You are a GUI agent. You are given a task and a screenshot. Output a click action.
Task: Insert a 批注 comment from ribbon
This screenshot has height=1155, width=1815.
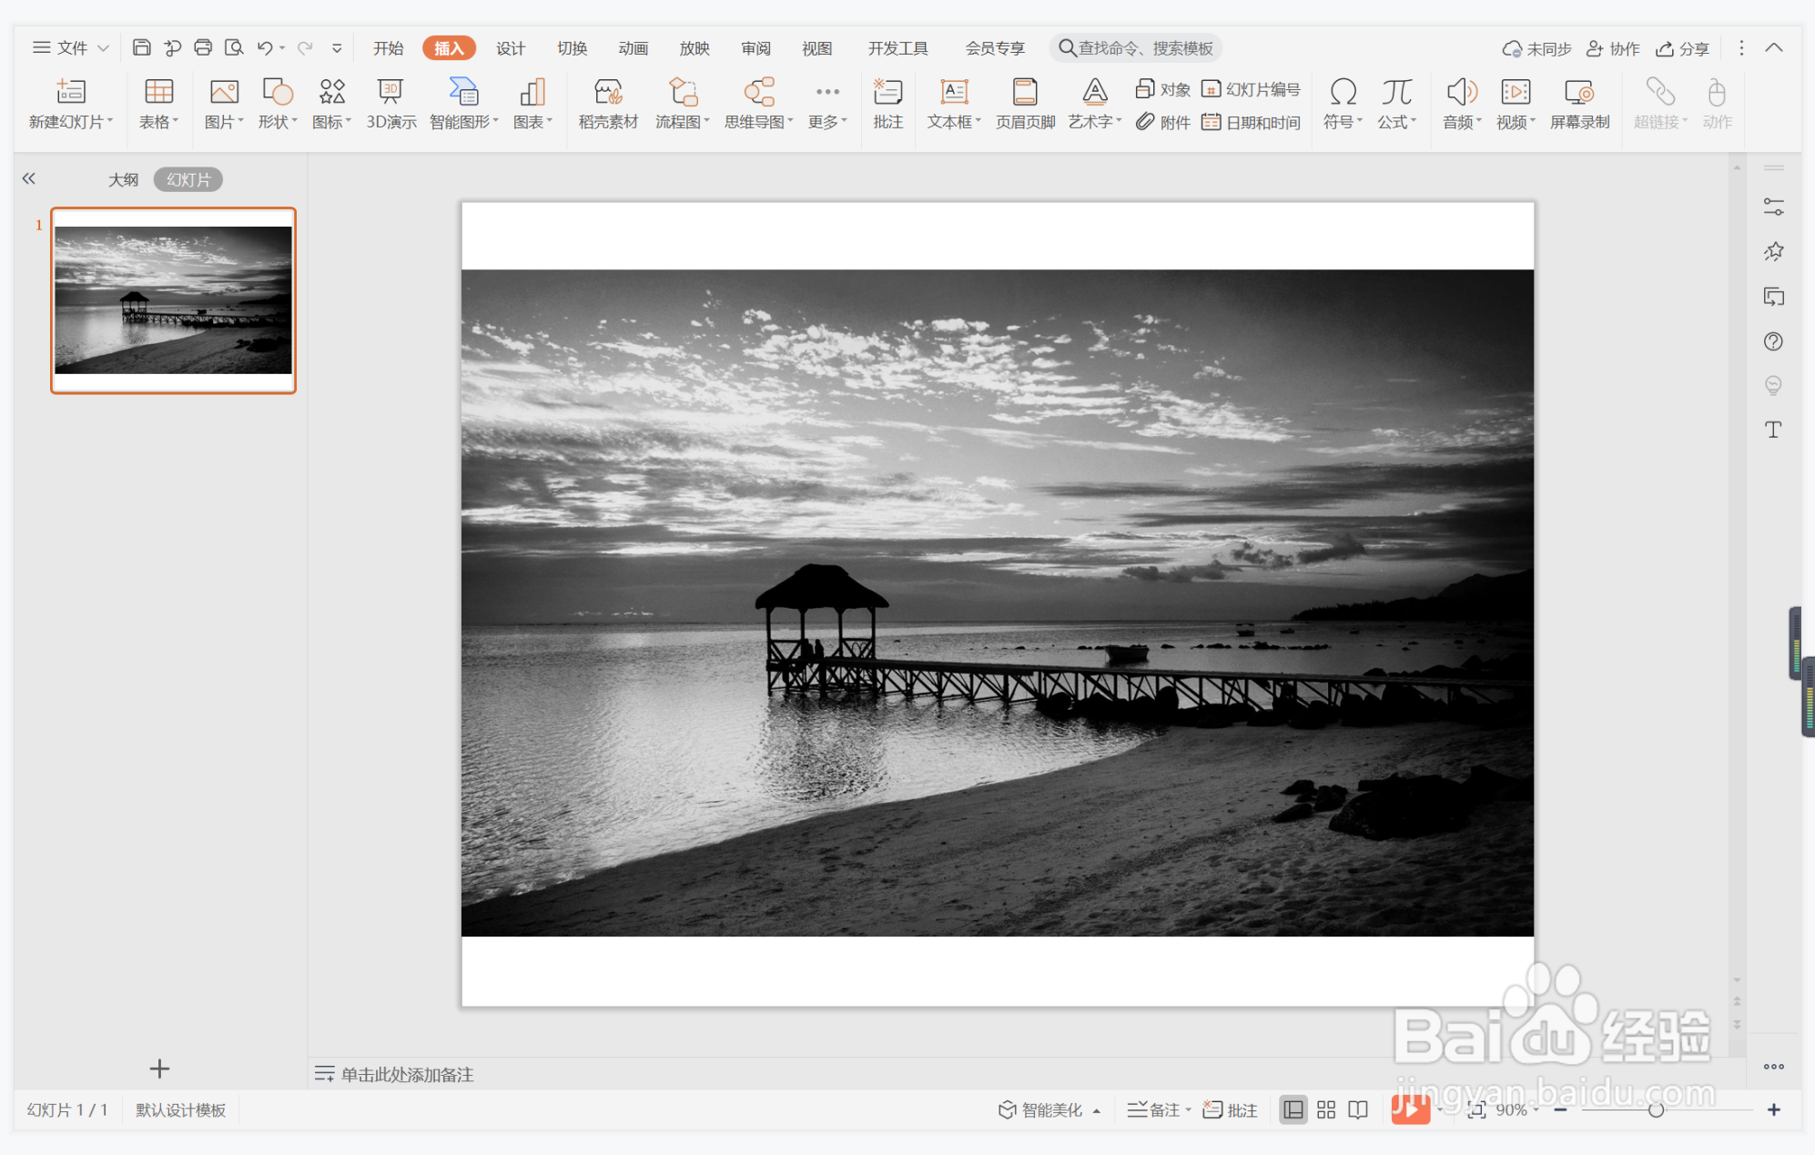[x=887, y=104]
